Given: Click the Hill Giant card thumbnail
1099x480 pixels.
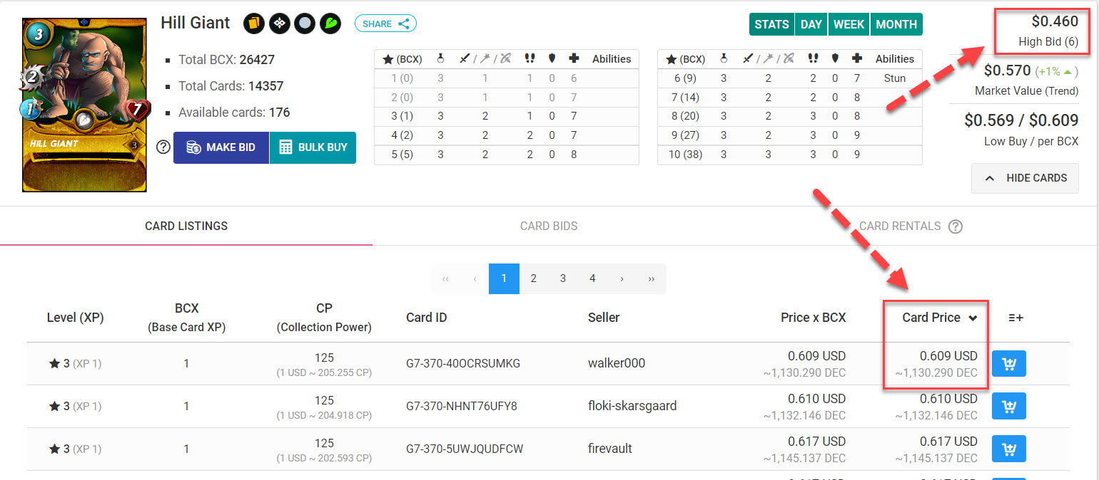Looking at the screenshot, I should click(84, 105).
